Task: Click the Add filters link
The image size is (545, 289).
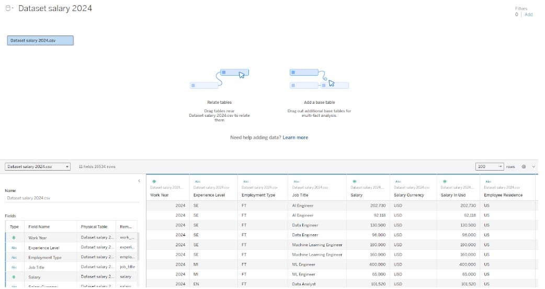Action: [529, 15]
